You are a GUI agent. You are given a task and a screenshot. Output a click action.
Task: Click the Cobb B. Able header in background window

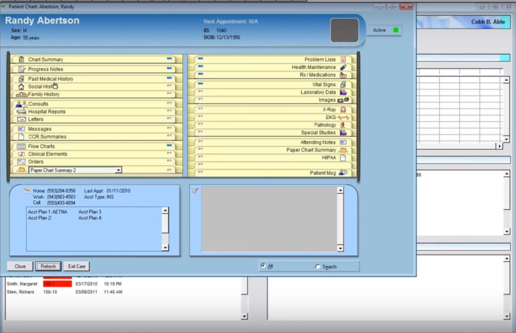pos(488,21)
